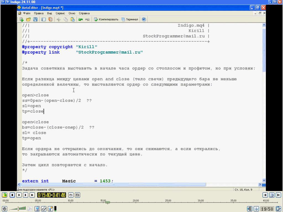Click the fast-forward double arrow button
This screenshot has height=212, width=283.
[x=32, y=195]
